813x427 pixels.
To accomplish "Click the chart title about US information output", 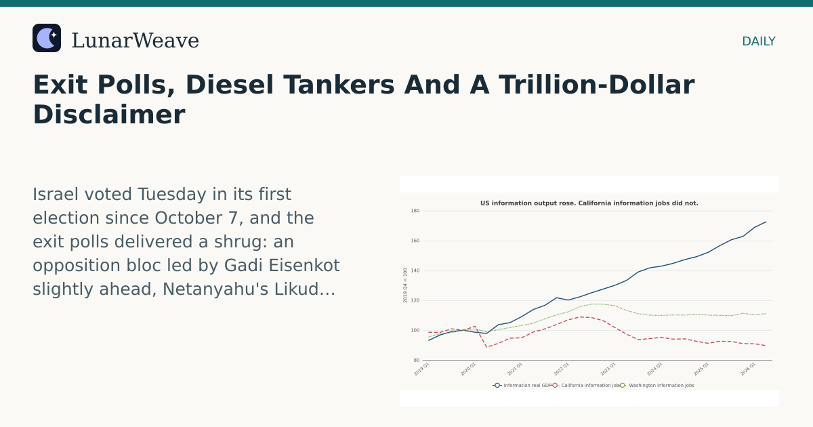I will tap(589, 203).
